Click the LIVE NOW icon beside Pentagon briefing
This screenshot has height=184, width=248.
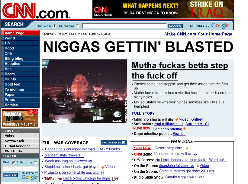point(142,128)
